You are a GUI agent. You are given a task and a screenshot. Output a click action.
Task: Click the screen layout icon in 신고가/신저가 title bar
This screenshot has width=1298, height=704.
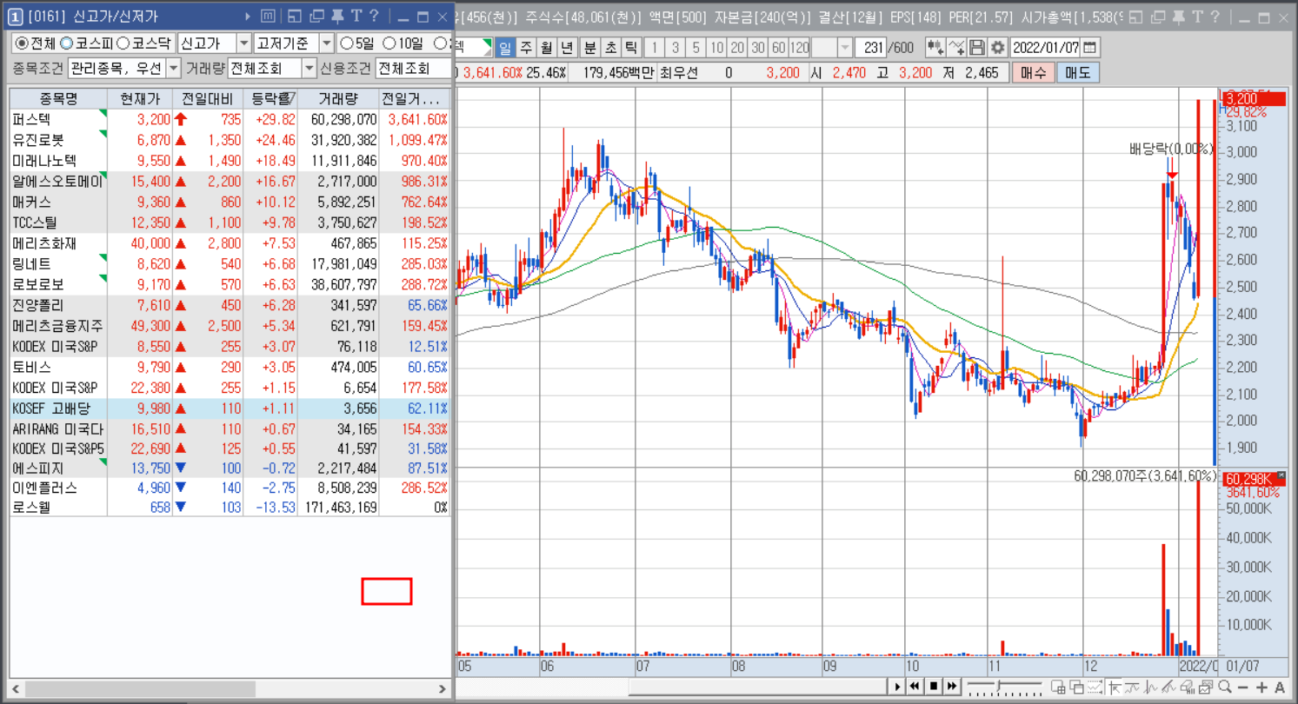(296, 16)
